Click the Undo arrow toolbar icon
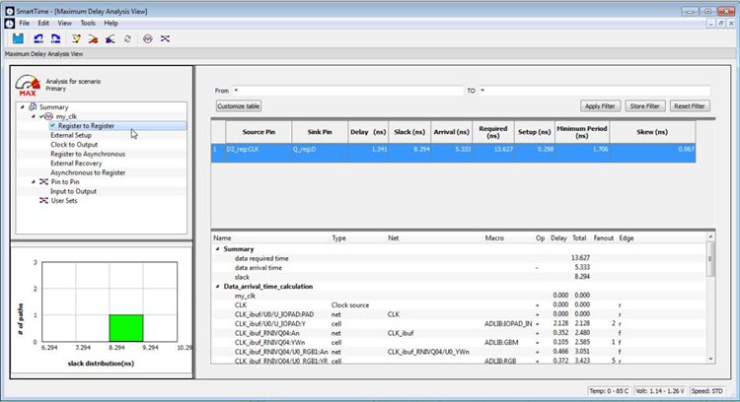The width and height of the screenshot is (740, 402). pyautogui.click(x=37, y=38)
